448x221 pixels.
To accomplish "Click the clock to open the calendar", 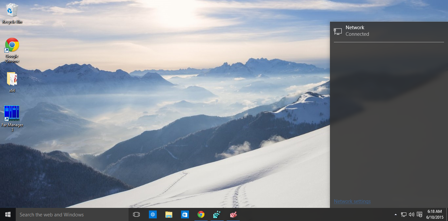I will [x=434, y=214].
